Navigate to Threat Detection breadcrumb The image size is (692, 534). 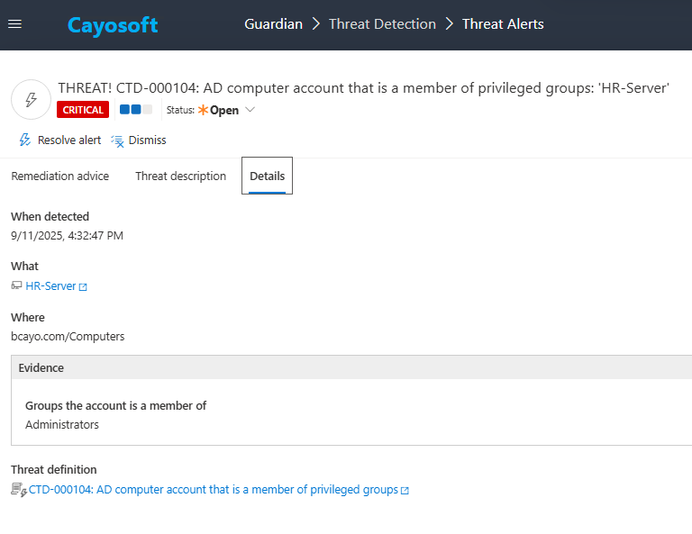click(x=382, y=24)
